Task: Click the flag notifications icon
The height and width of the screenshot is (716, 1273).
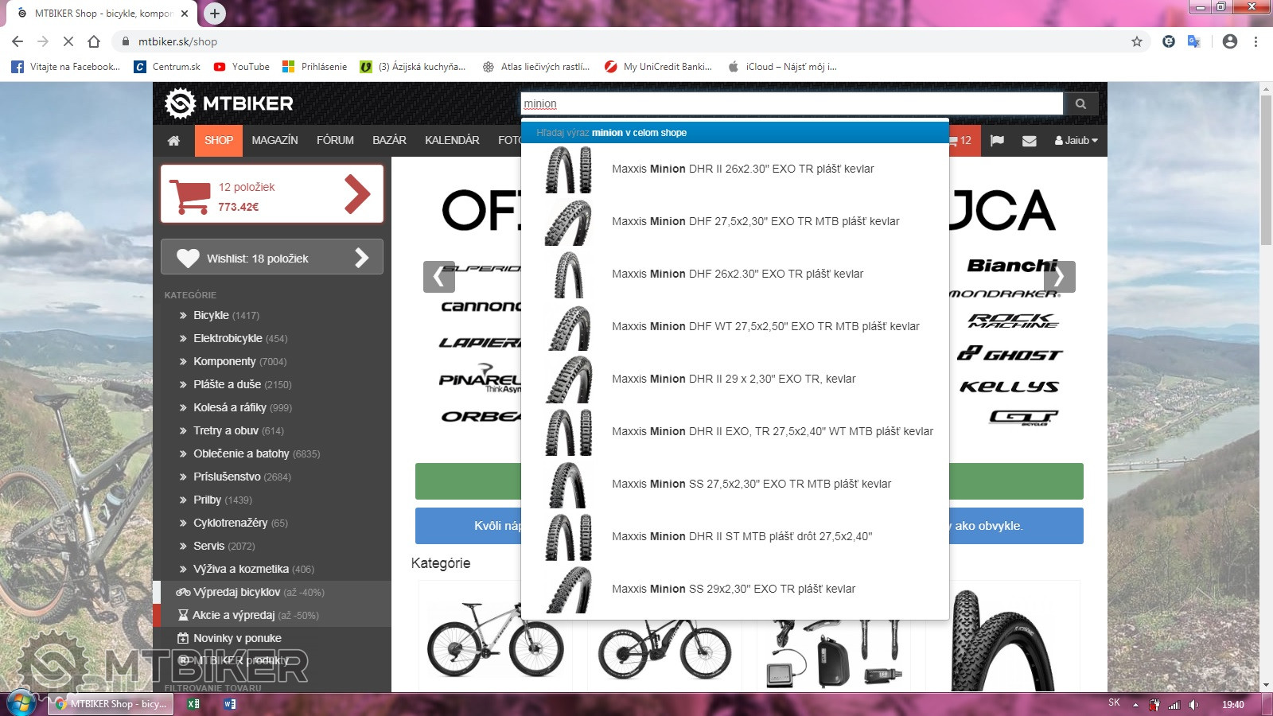Action: tap(997, 141)
